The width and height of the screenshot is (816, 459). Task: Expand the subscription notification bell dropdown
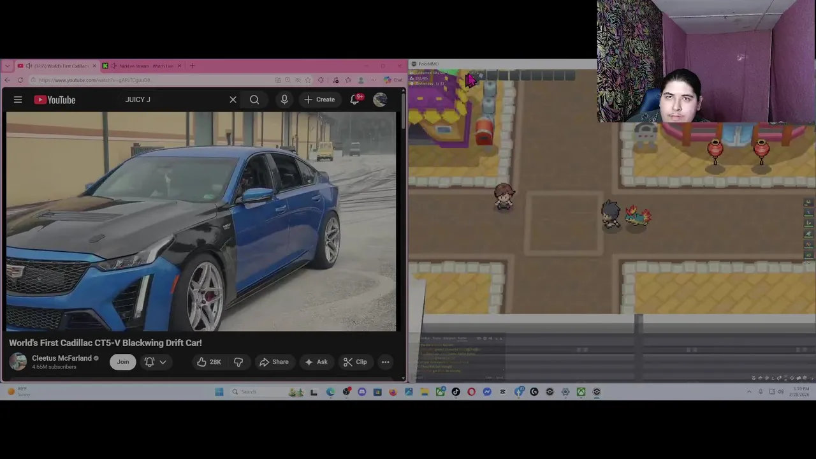(x=156, y=361)
